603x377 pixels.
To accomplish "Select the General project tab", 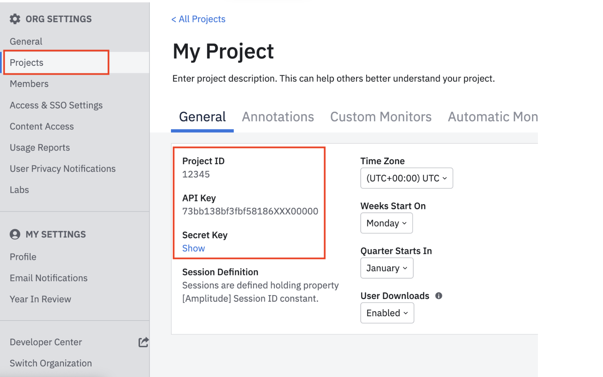I will (202, 117).
